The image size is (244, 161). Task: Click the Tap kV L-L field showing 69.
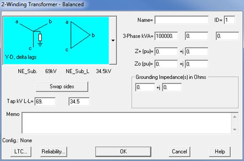pos(45,102)
